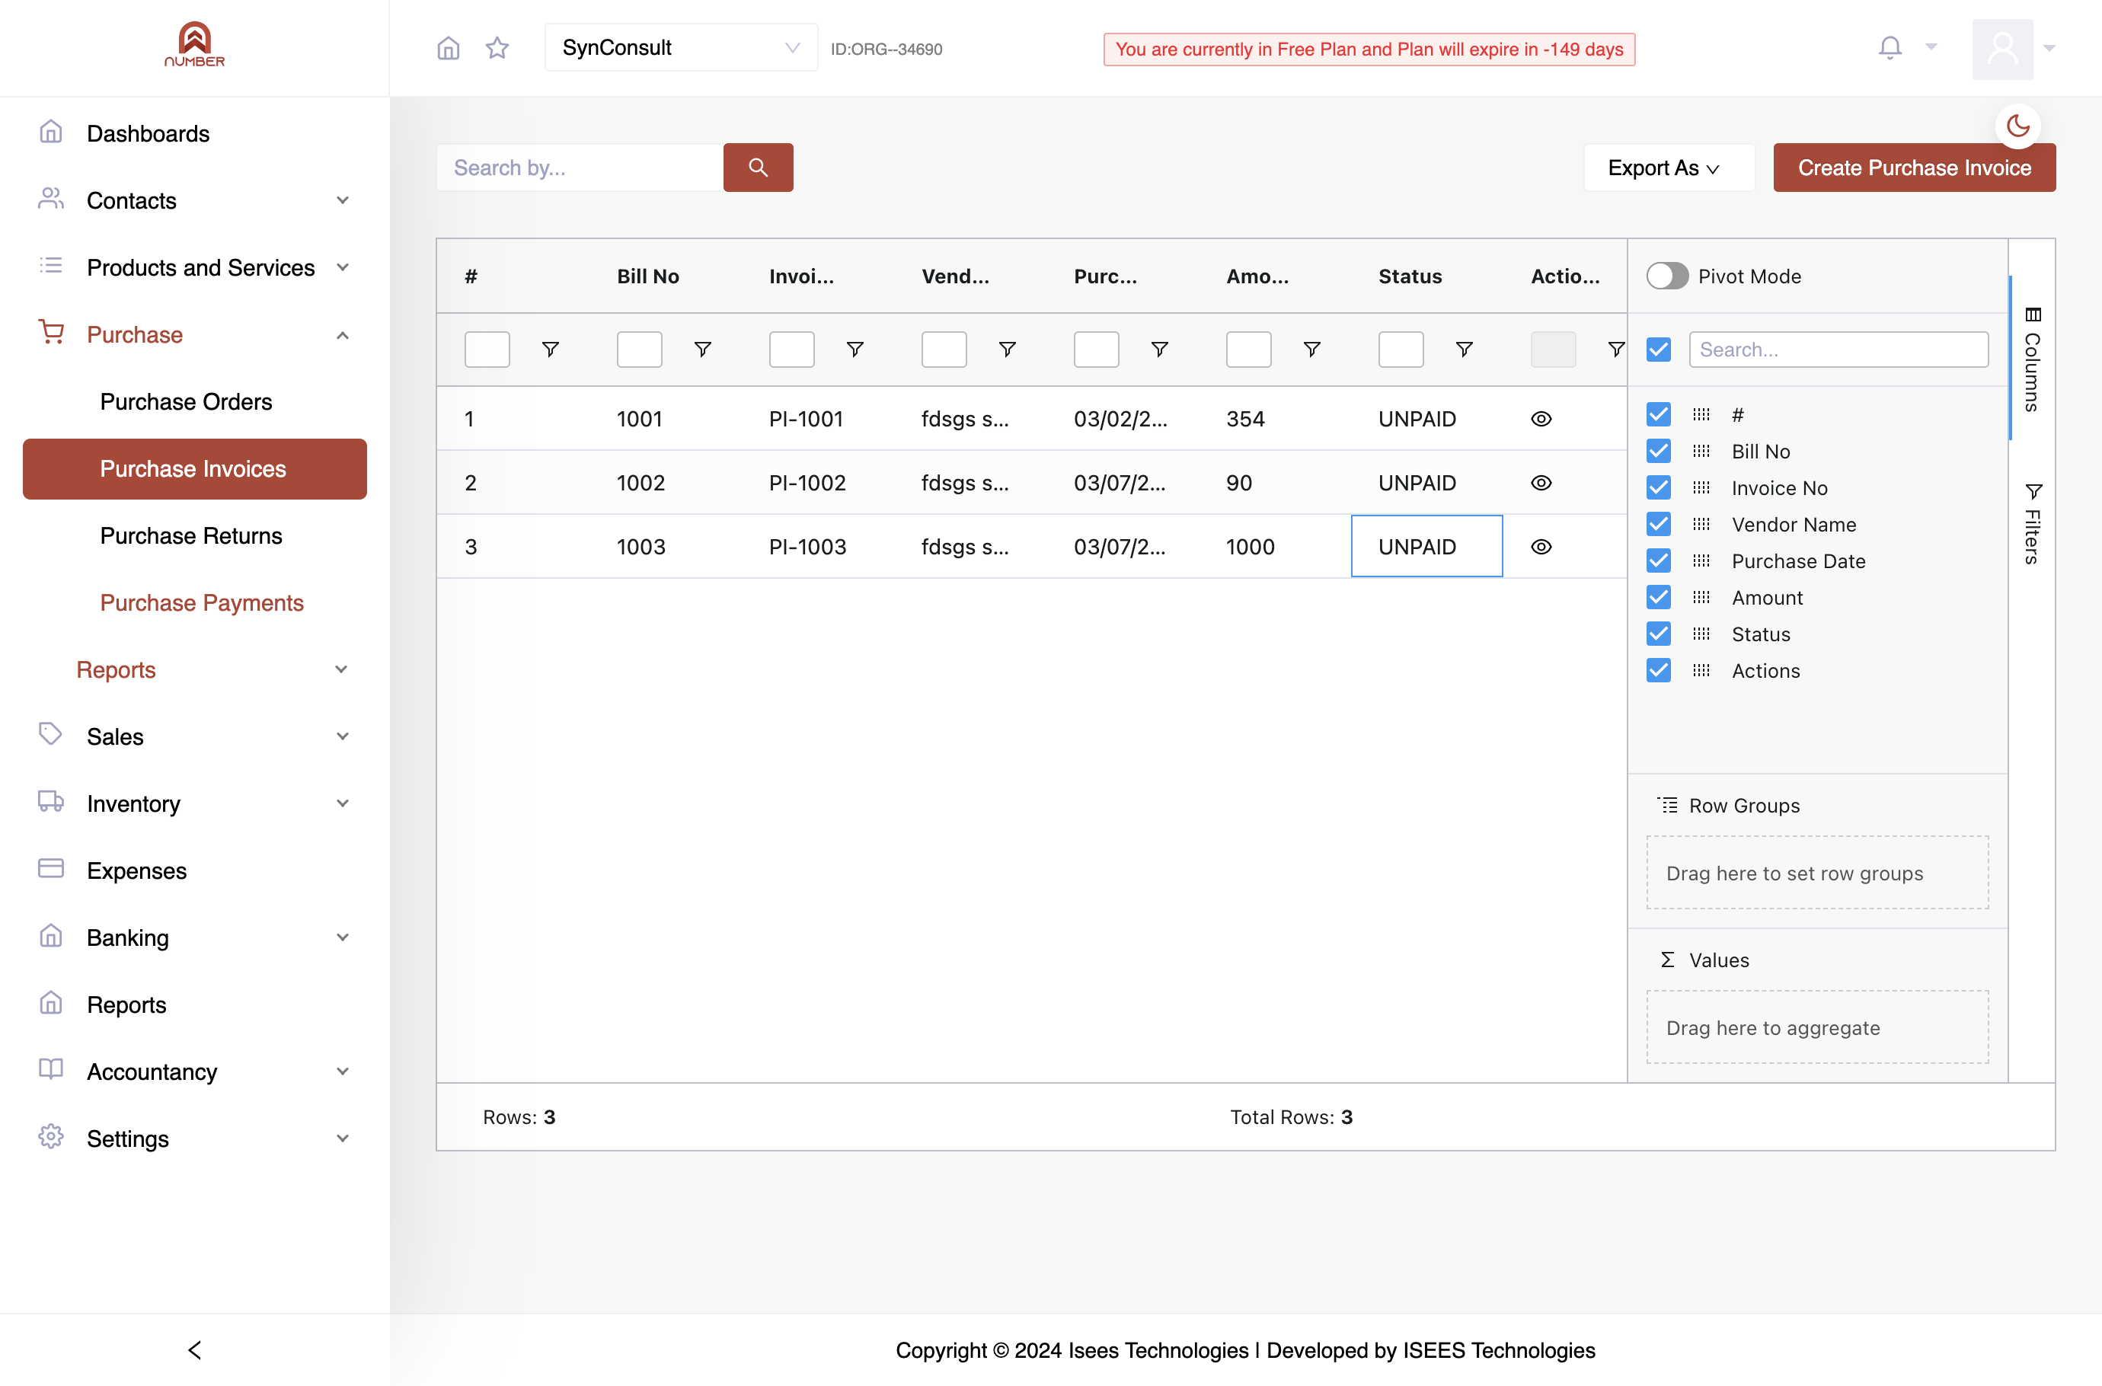Click the Search by... input field

click(x=580, y=167)
